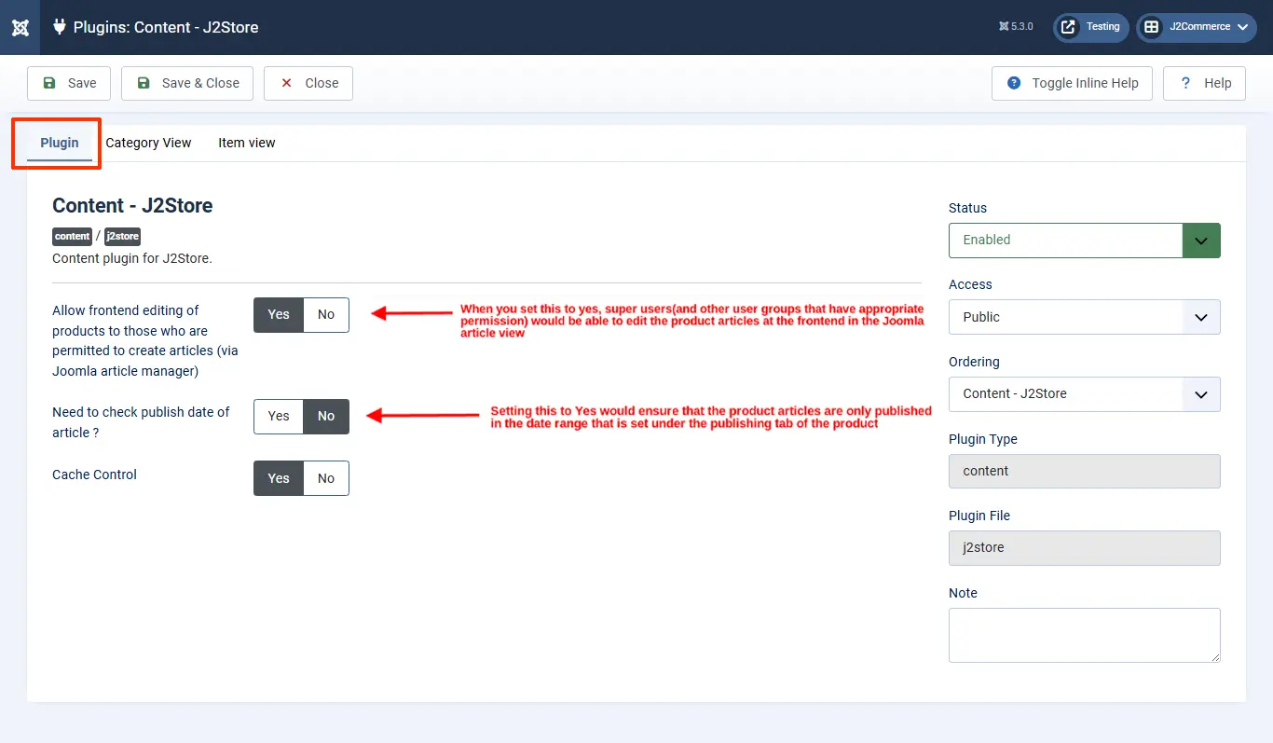Open the Testing site preview link
Screen dimensions: 1273x743
point(1091,27)
